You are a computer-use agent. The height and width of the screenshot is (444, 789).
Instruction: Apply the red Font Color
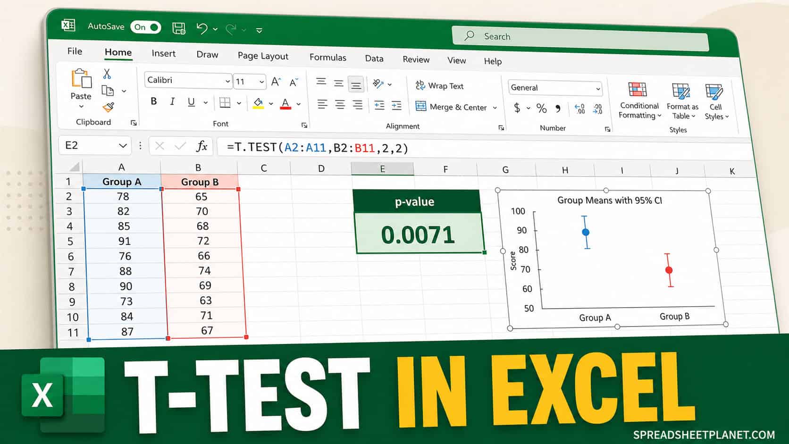(x=285, y=103)
